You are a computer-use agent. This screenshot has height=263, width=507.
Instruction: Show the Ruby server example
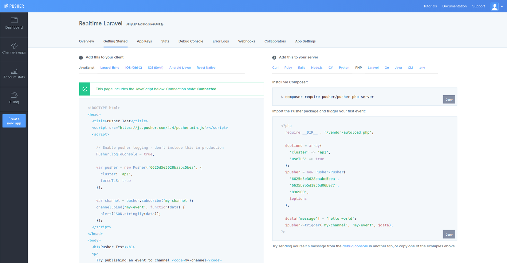288,68
